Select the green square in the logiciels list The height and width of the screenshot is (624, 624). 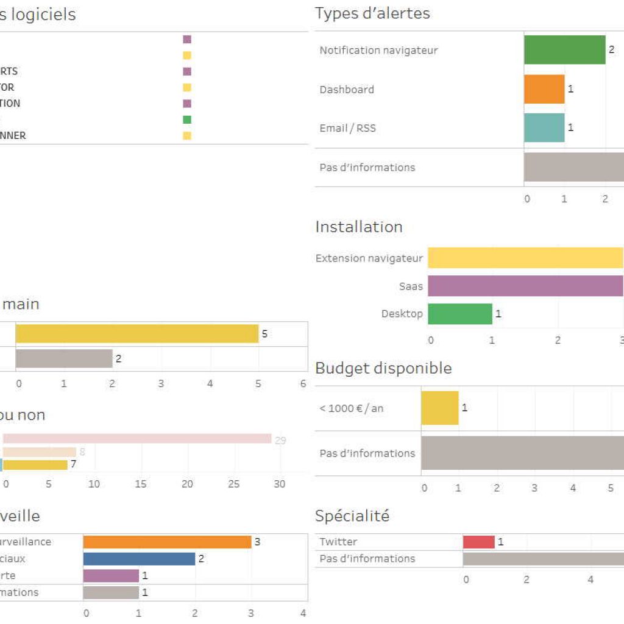[x=187, y=120]
